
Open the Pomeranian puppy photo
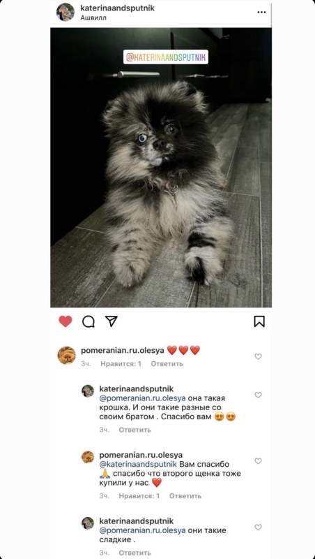161,168
